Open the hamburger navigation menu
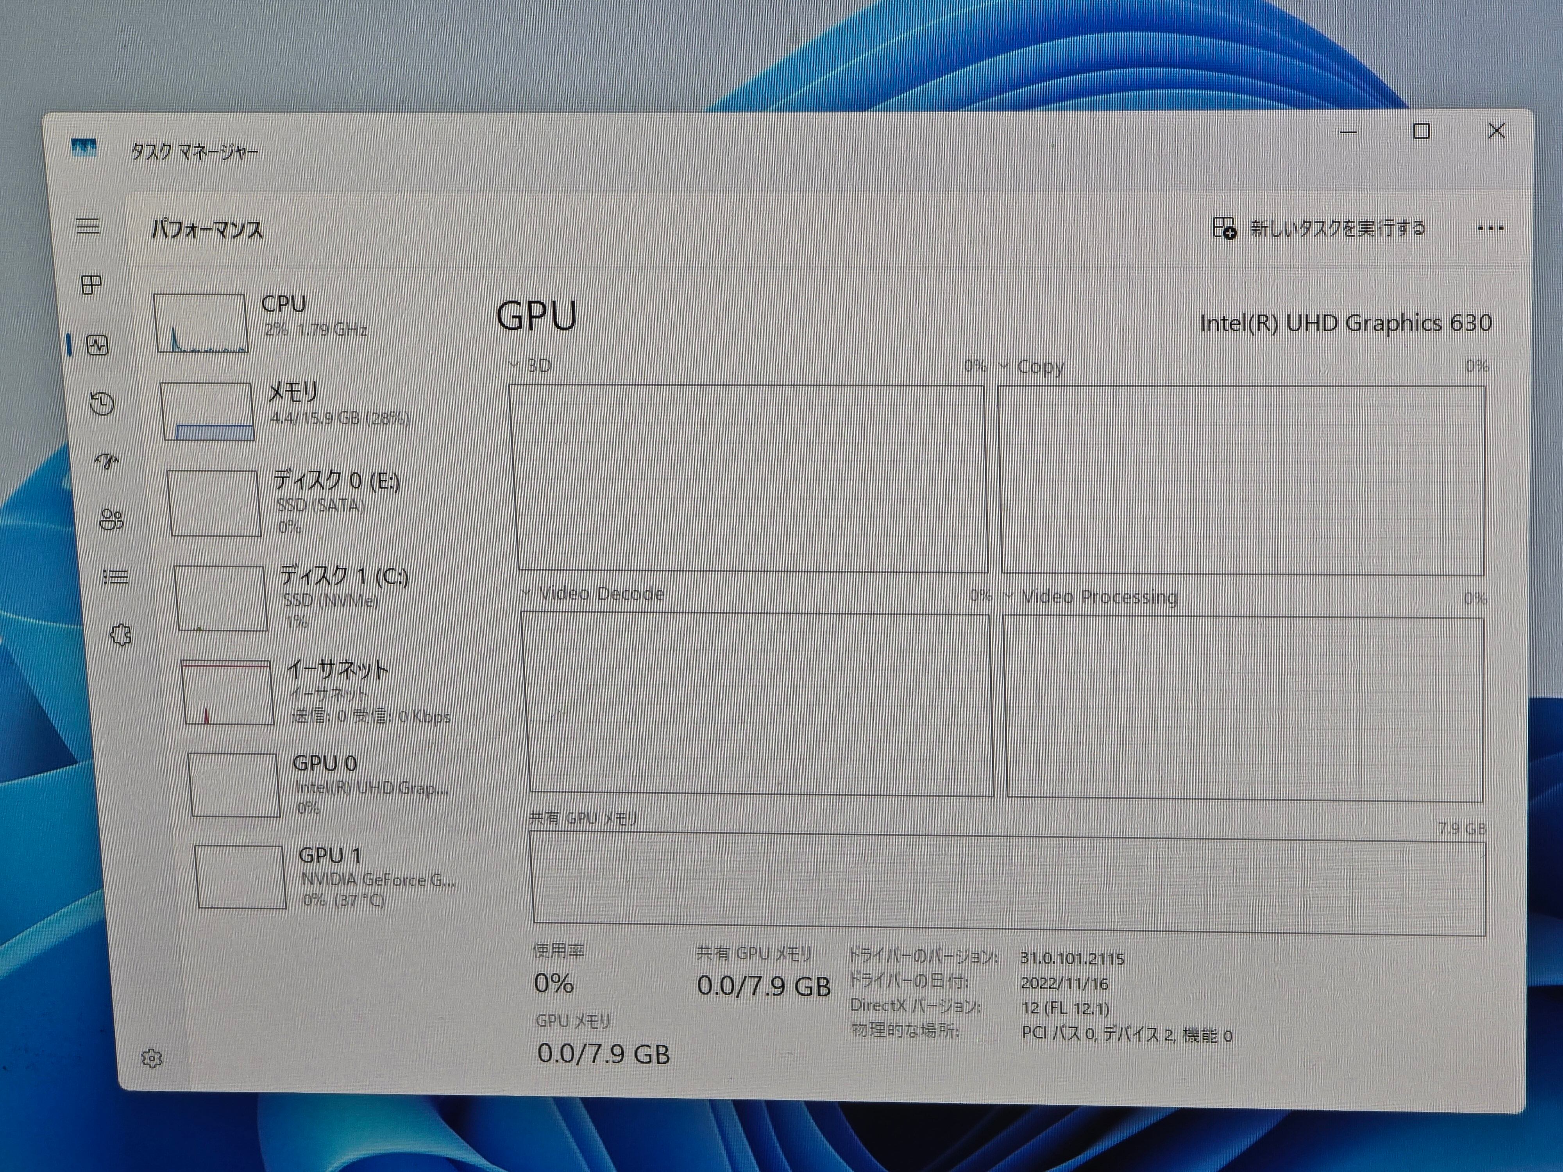Screen dimensions: 1563x1172 coord(88,227)
